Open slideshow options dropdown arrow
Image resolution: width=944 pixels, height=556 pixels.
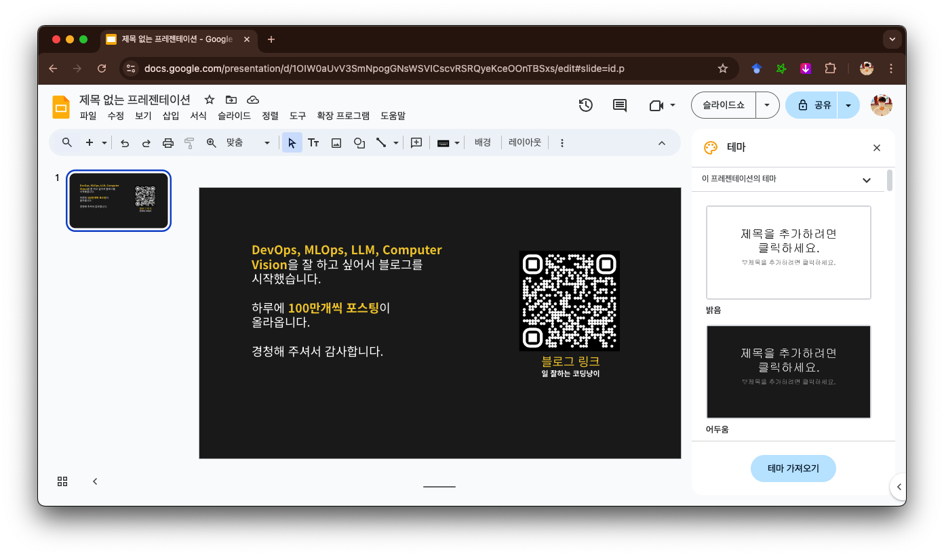pyautogui.click(x=767, y=105)
